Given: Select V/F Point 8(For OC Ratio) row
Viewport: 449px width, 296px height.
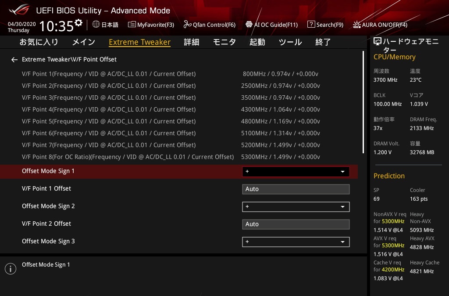Looking at the screenshot, I should [179, 157].
